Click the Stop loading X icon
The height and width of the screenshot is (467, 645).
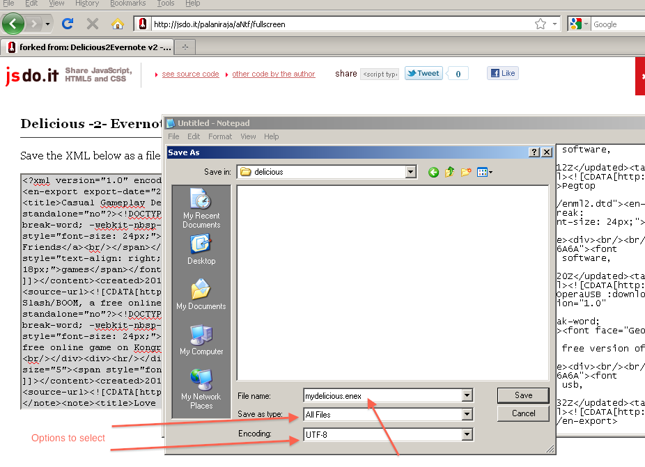click(93, 24)
